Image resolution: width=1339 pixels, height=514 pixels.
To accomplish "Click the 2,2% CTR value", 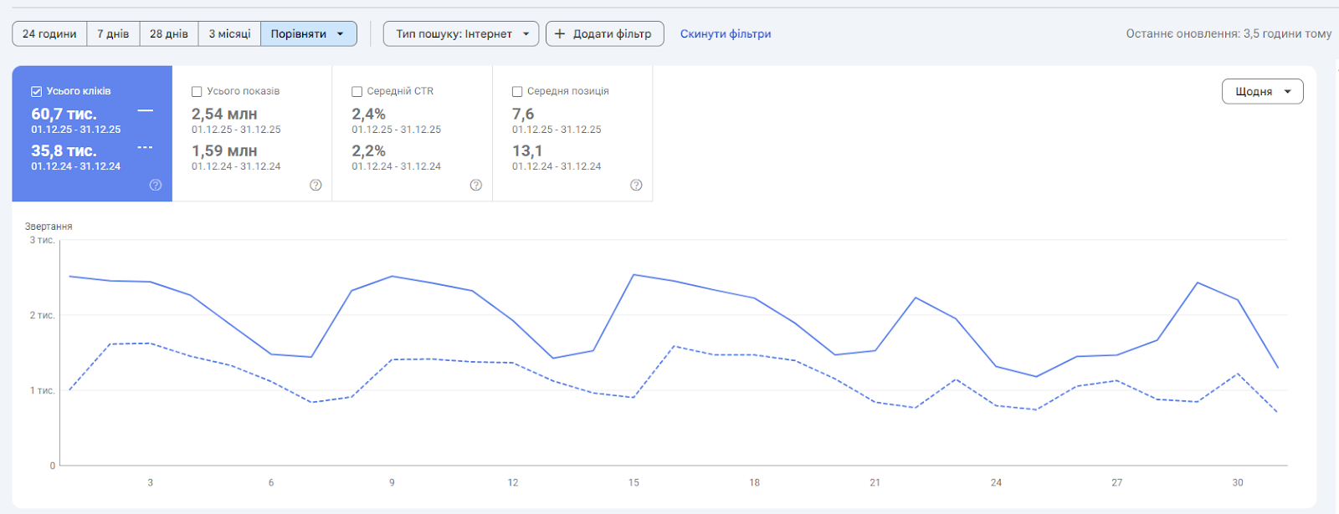I will [x=368, y=150].
